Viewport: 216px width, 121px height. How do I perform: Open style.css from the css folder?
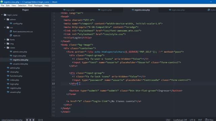[x=17, y=36]
